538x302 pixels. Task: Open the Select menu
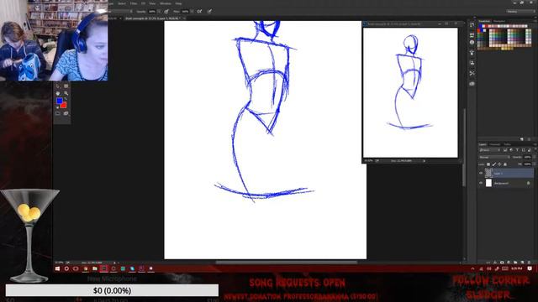[122, 3]
